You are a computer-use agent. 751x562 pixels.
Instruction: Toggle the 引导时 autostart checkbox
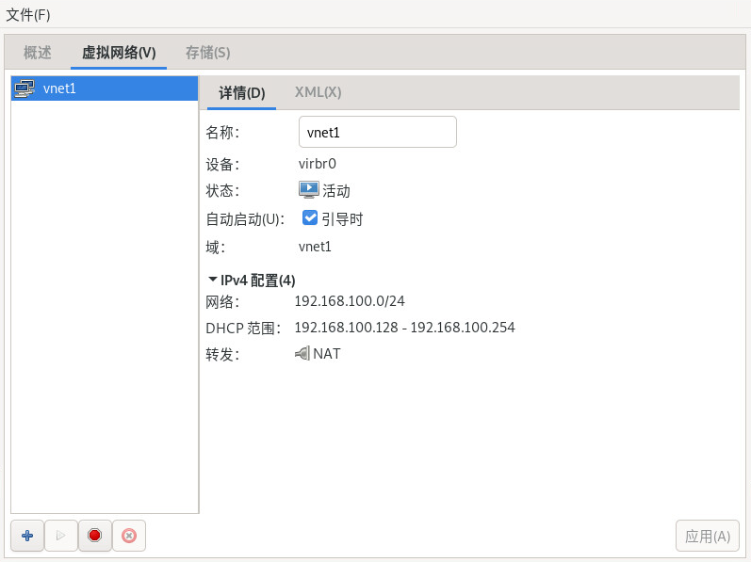click(x=310, y=218)
